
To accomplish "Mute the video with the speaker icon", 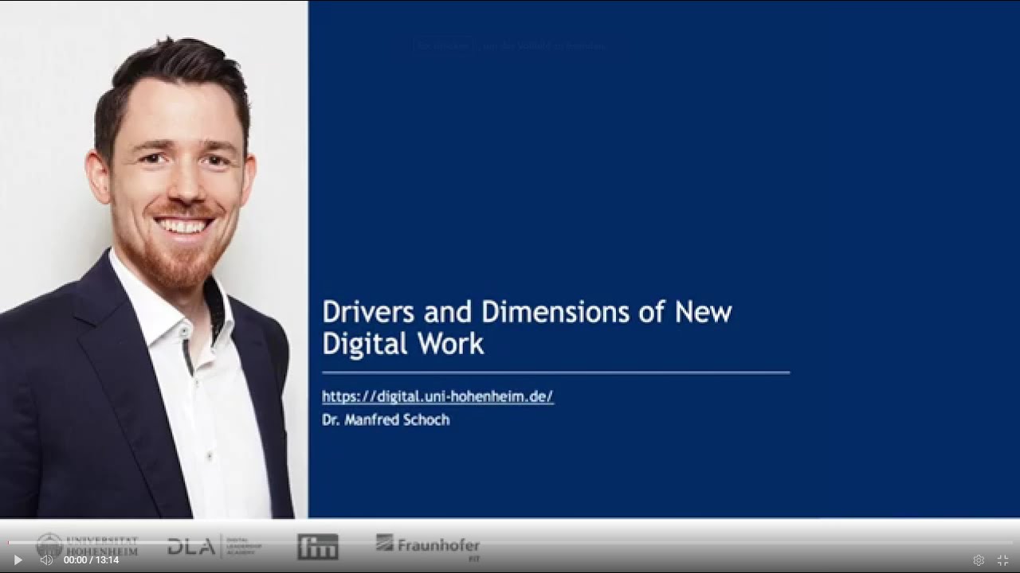I will point(46,560).
